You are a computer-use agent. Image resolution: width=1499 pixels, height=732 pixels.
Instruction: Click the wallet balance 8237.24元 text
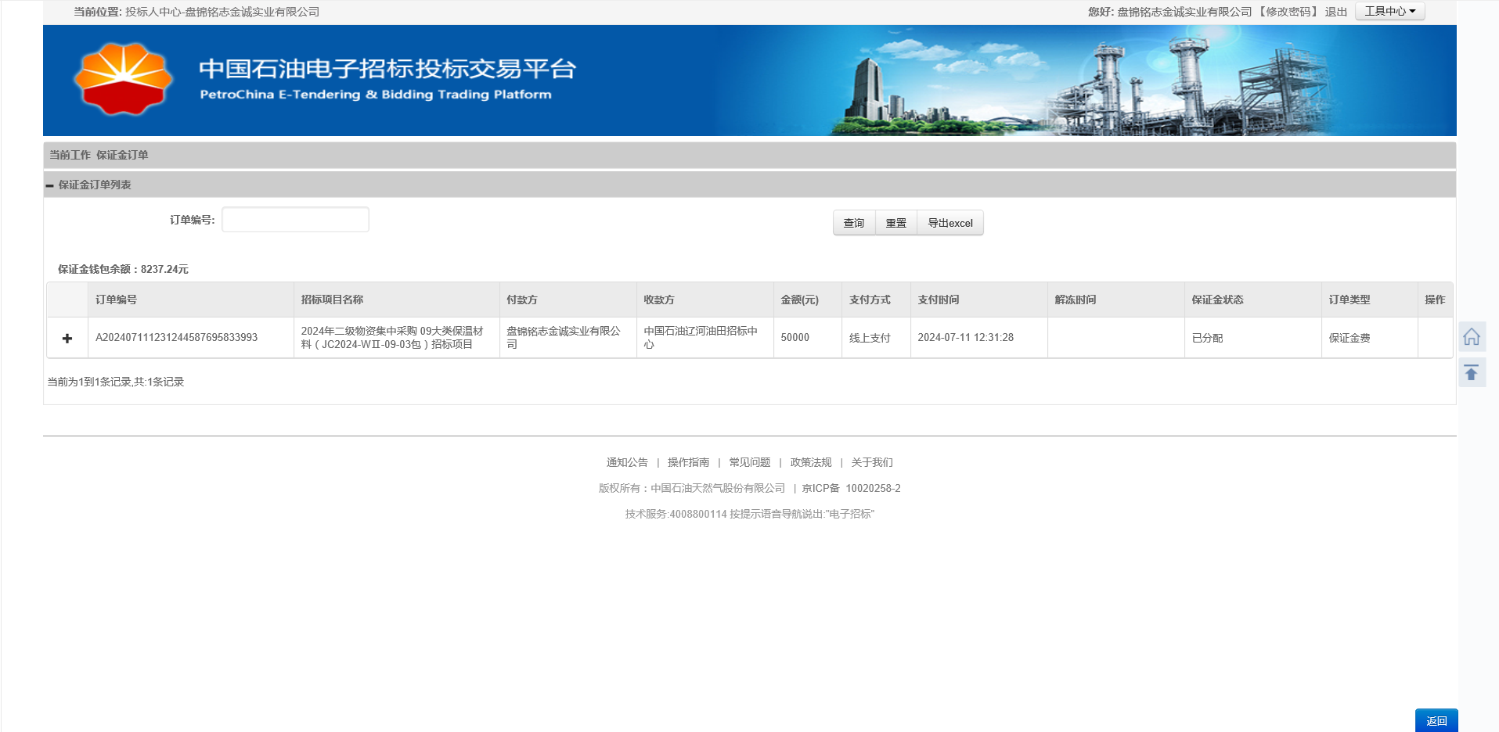click(x=123, y=269)
